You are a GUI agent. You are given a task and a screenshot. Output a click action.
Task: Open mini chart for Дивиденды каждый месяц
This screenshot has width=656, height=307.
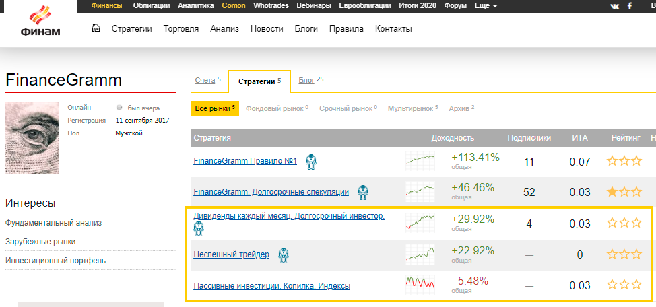point(420,223)
